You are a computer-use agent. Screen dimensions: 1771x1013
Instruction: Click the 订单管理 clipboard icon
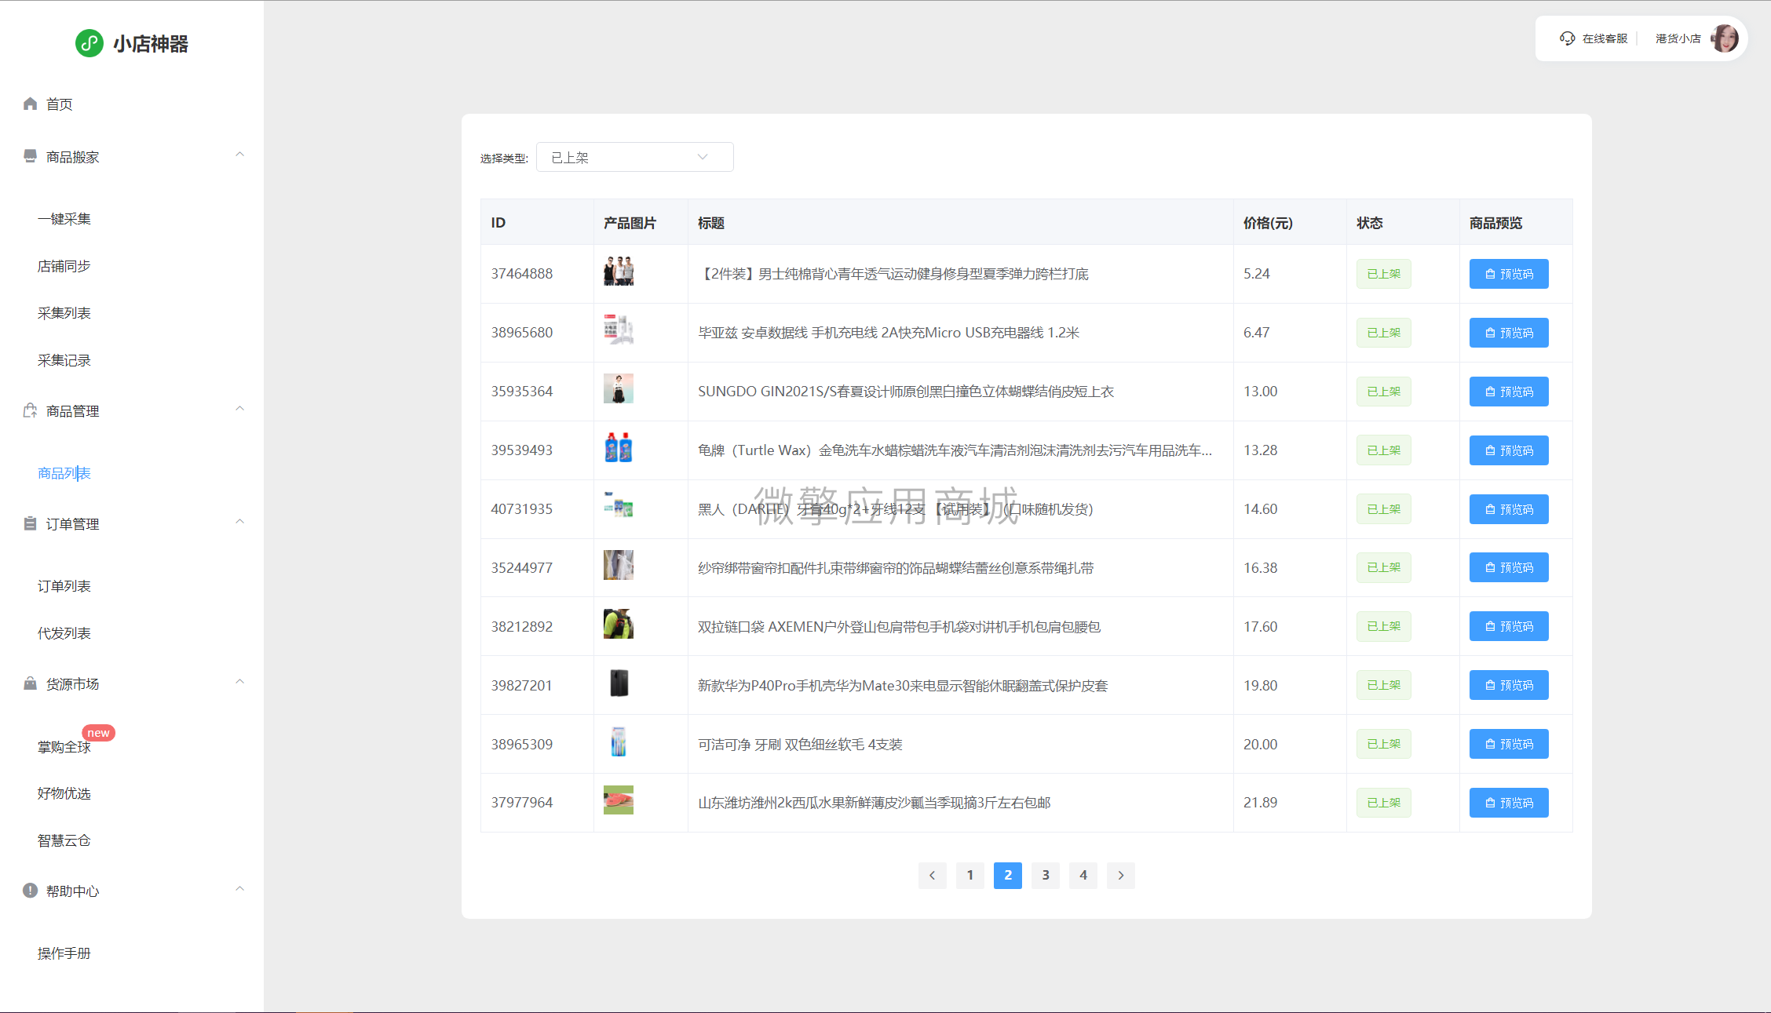click(x=30, y=523)
